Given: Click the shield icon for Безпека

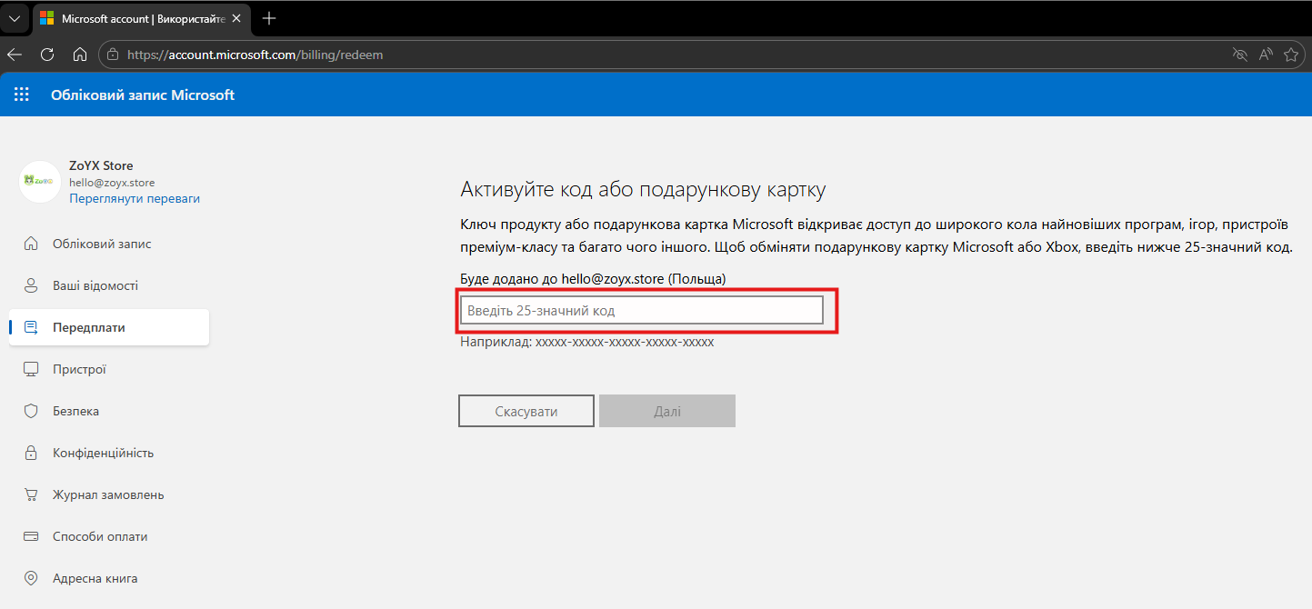Looking at the screenshot, I should [x=31, y=411].
